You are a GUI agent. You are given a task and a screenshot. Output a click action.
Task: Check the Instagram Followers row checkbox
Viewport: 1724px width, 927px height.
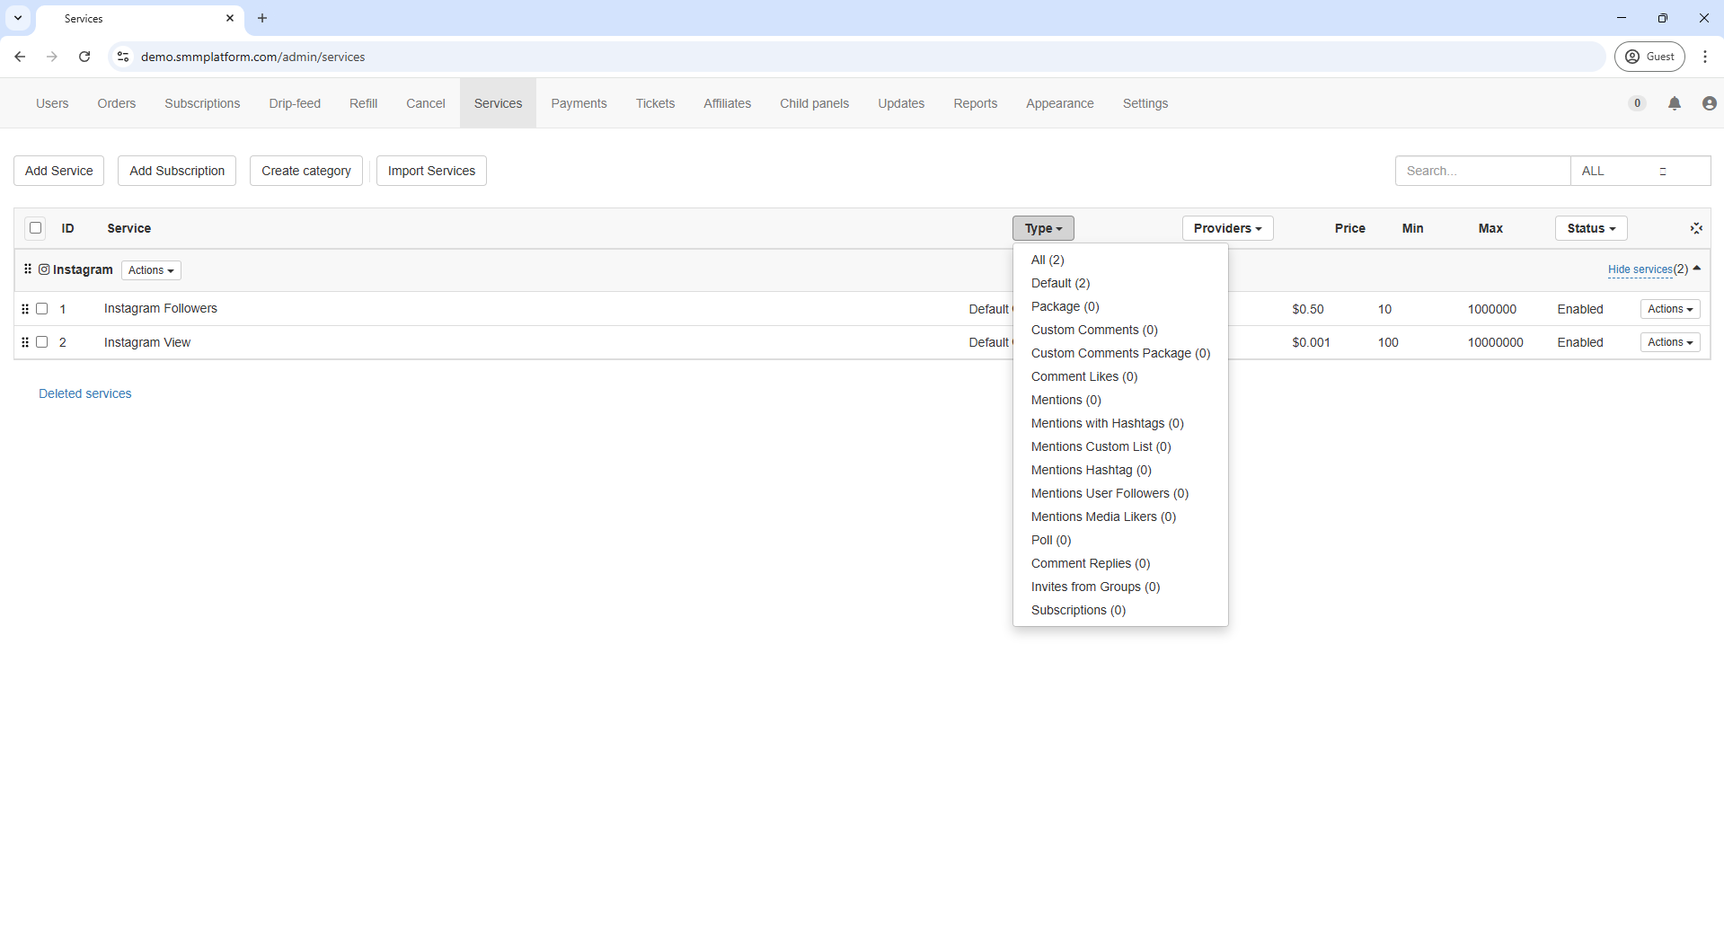pyautogui.click(x=42, y=309)
